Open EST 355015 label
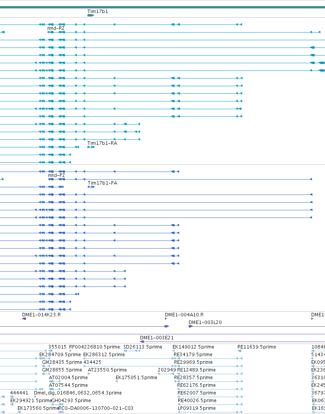The width and height of the screenshot is (325, 414). (57, 347)
